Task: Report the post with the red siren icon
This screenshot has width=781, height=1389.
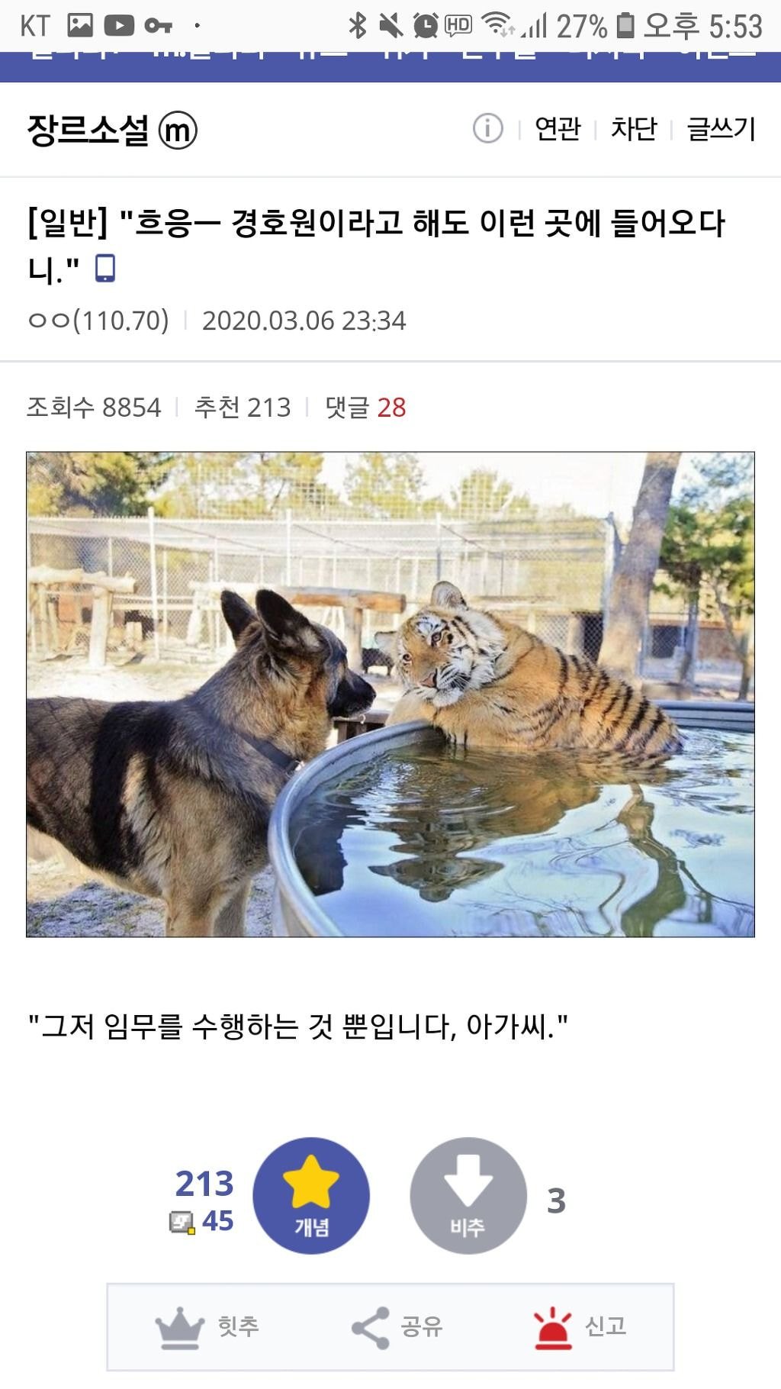Action: (x=553, y=1328)
